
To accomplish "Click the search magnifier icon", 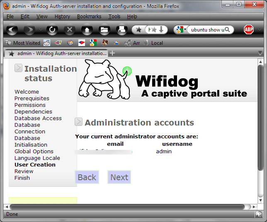I will [227, 29].
